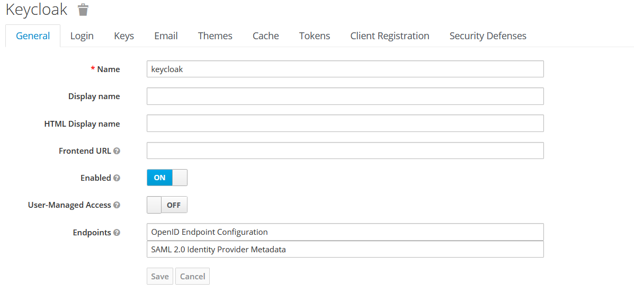Click the HTML Display name label

point(82,124)
